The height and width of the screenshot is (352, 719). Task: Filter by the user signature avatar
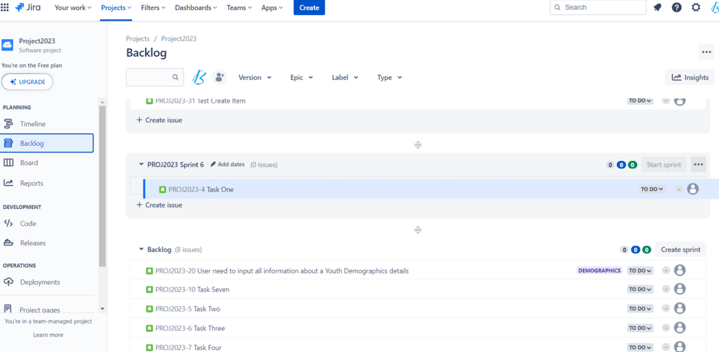click(199, 77)
